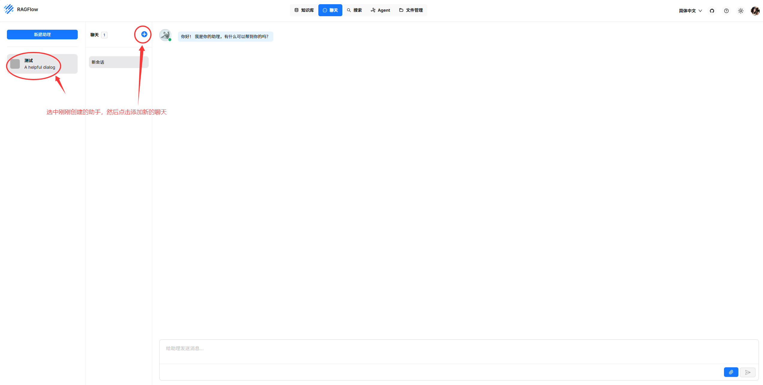
Task: Open the help question mark icon
Action: (x=726, y=11)
